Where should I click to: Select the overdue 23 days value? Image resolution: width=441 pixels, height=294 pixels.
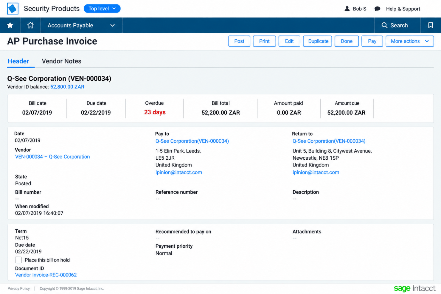pos(155,112)
